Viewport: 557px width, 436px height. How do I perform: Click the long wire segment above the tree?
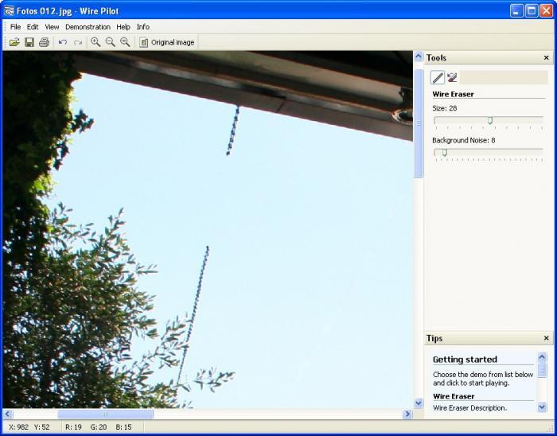[x=193, y=314]
